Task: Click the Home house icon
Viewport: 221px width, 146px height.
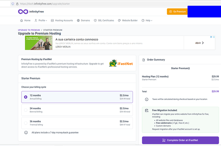Action: tap(21, 20)
